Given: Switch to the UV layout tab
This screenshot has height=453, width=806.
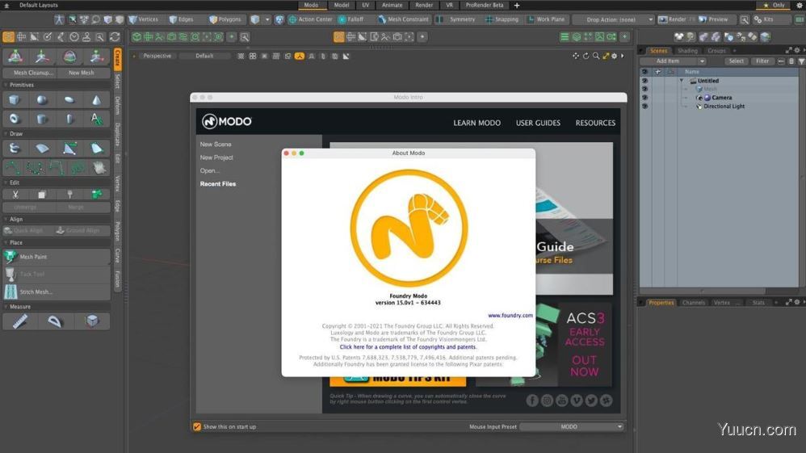Looking at the screenshot, I should 366,5.
